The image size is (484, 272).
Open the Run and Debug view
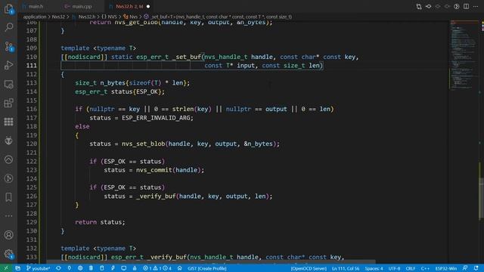pyautogui.click(x=8, y=65)
